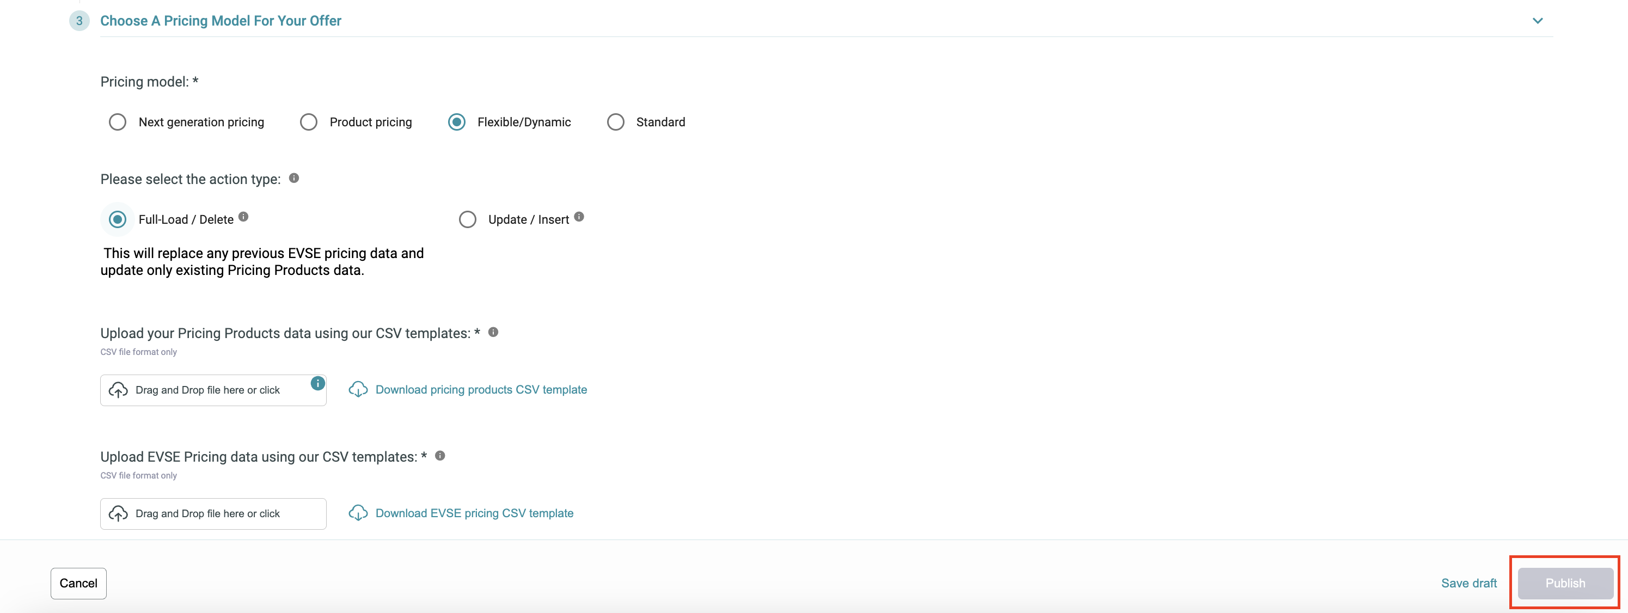Image resolution: width=1628 pixels, height=613 pixels.
Task: Click cloud download icon for EVSE pricing template
Action: tap(358, 513)
